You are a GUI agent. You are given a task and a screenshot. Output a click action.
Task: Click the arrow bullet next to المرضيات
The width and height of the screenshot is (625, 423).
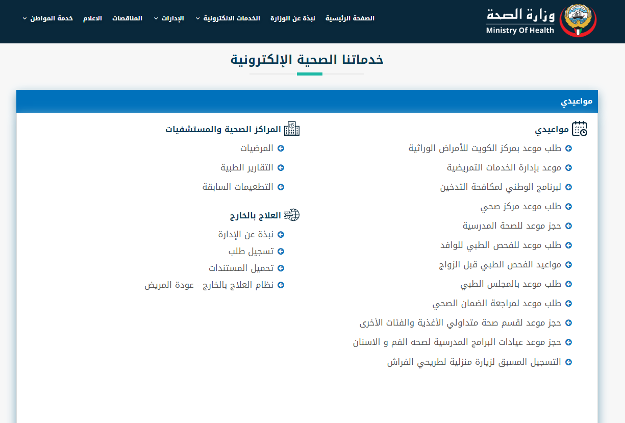coord(281,148)
